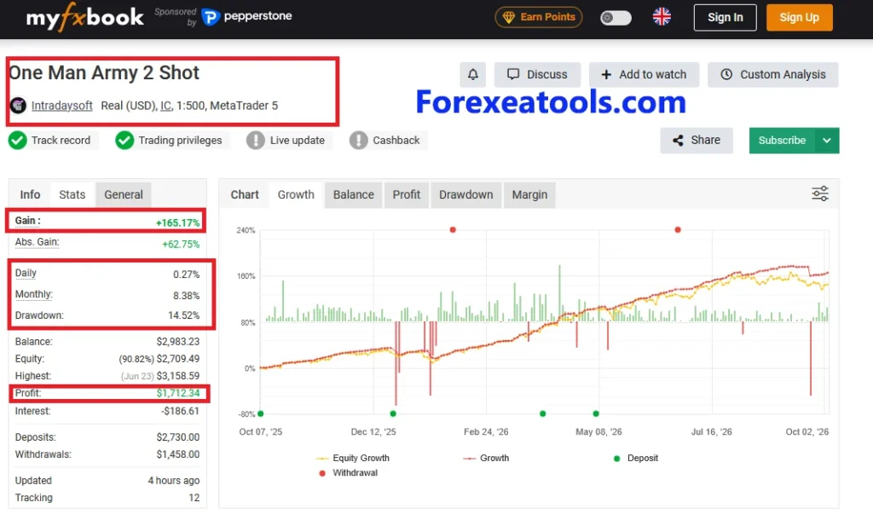The image size is (873, 520).
Task: Toggle Withdrawal legend series
Action: click(349, 472)
